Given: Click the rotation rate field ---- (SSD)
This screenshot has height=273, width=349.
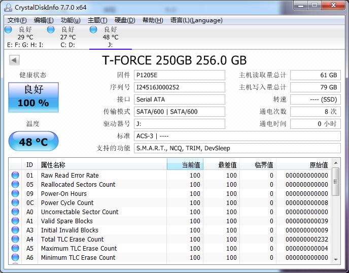Looking at the screenshot, I should [316, 99].
